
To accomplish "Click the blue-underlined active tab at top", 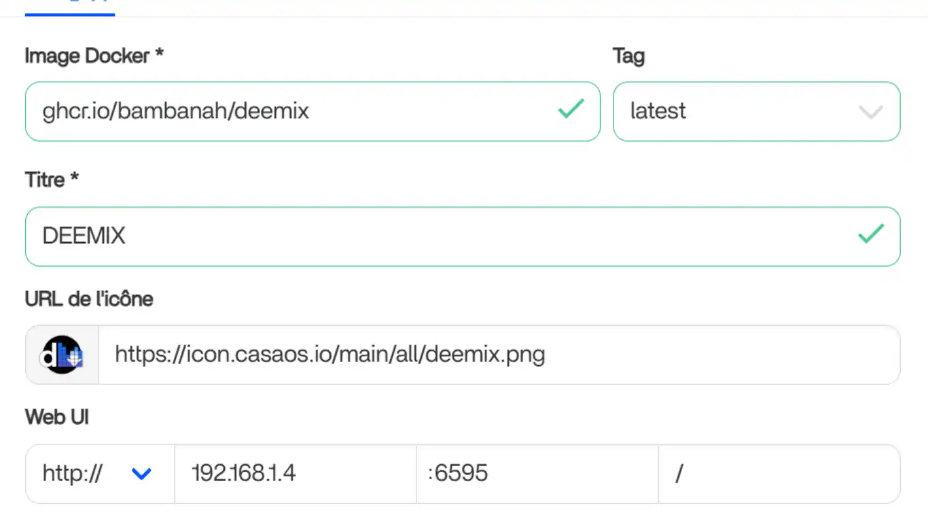I will pyautogui.click(x=69, y=8).
